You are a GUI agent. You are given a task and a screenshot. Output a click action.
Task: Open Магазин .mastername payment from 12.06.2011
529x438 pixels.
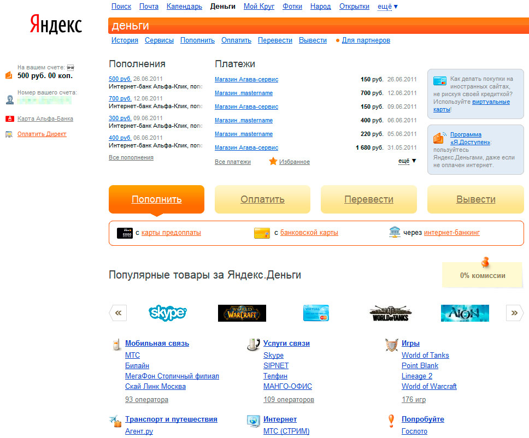click(x=244, y=93)
